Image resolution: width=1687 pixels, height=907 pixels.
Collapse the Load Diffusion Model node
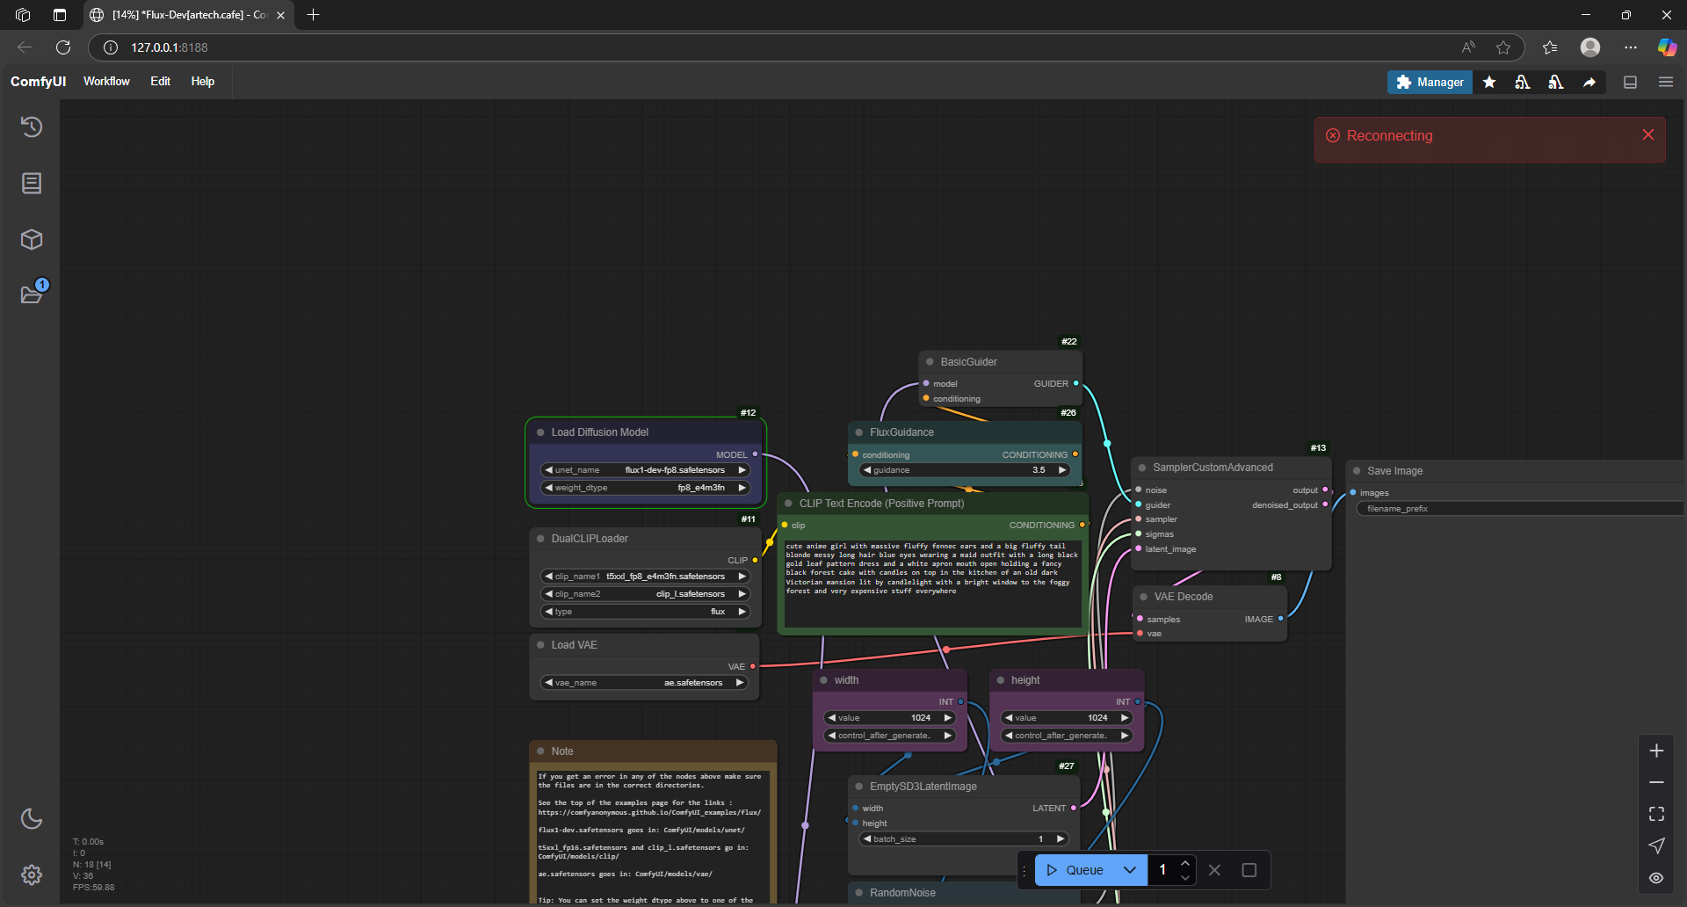click(541, 432)
